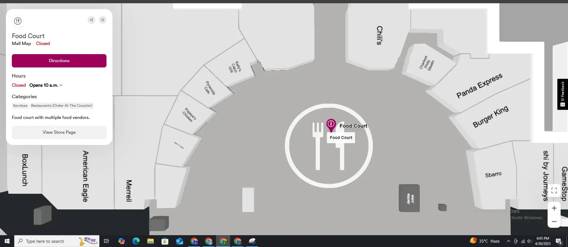Open Microsoft Edge from taskbar
Screen dimensions: 568x247
point(136,241)
